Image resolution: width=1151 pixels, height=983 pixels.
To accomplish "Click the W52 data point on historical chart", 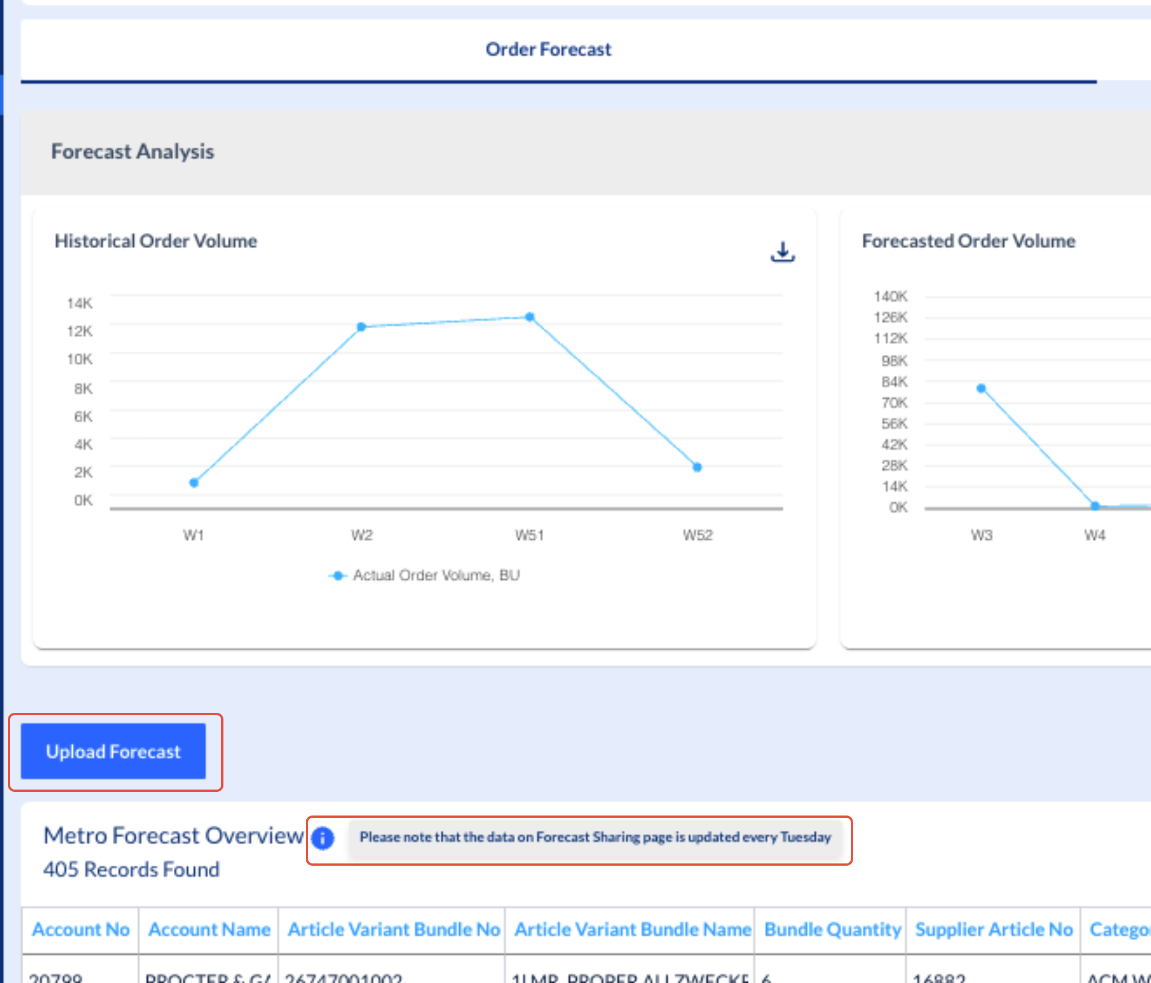I will coord(697,467).
